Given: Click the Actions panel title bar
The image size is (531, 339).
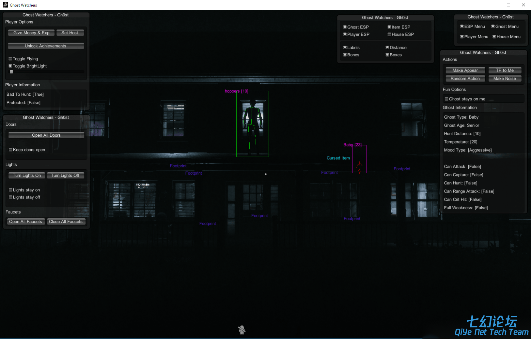Looking at the screenshot, I should coord(483,53).
